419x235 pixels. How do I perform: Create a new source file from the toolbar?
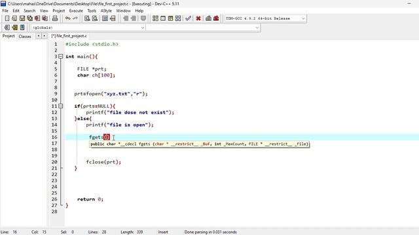tap(7, 18)
